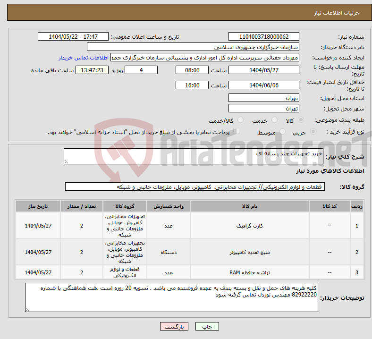Click the اطلاعات کالاهای مورد نیاز section heading

click(x=330, y=171)
